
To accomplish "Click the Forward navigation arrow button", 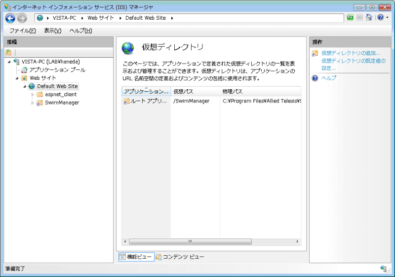I will pyautogui.click(x=22, y=18).
